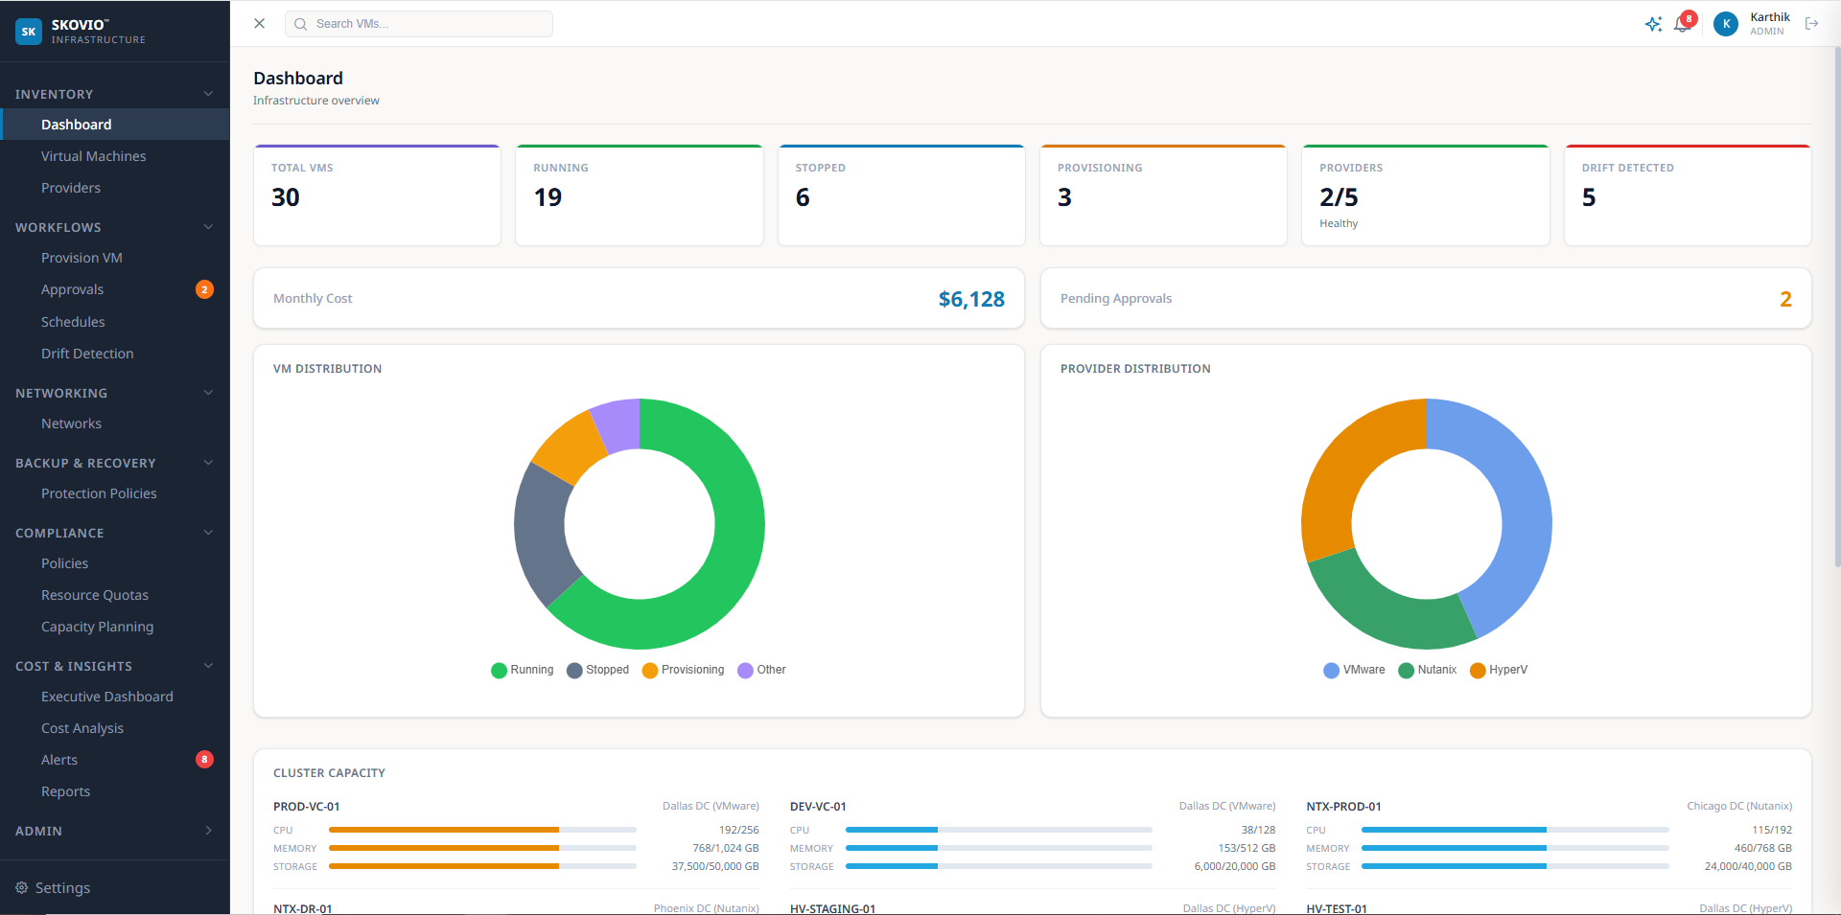
Task: Collapse the Backup & Recovery section
Action: point(208,463)
